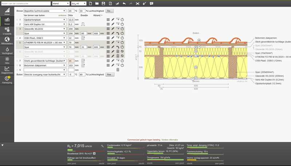291x166 pixels.
Task: Edit Gipskartonplaat layer with pencil icon
Action: 113,19
